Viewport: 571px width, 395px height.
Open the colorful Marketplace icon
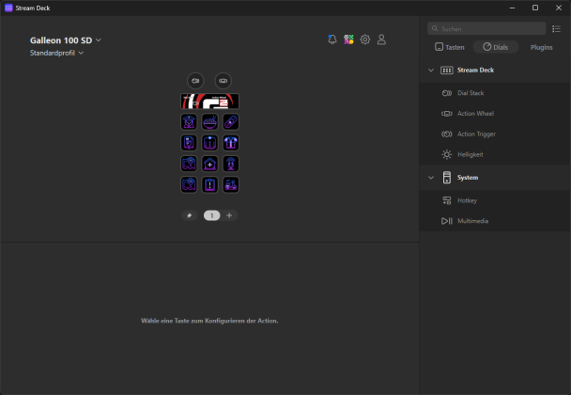point(348,39)
